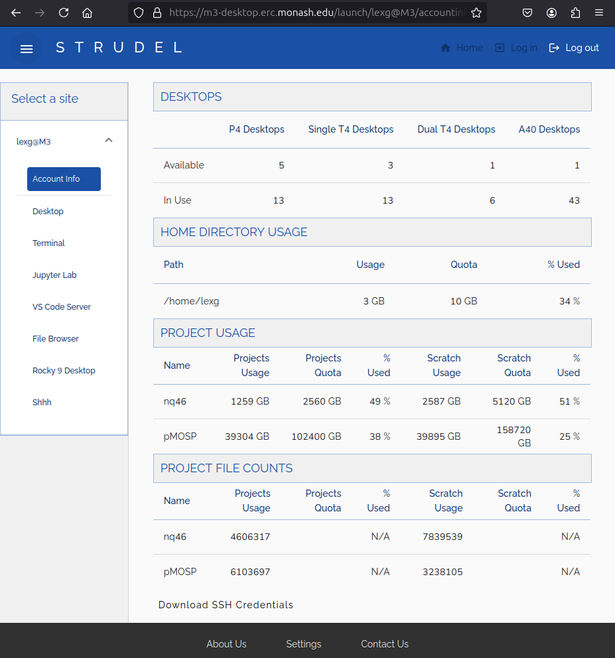
Task: Click the STRUDEL logo text
Action: coord(119,47)
